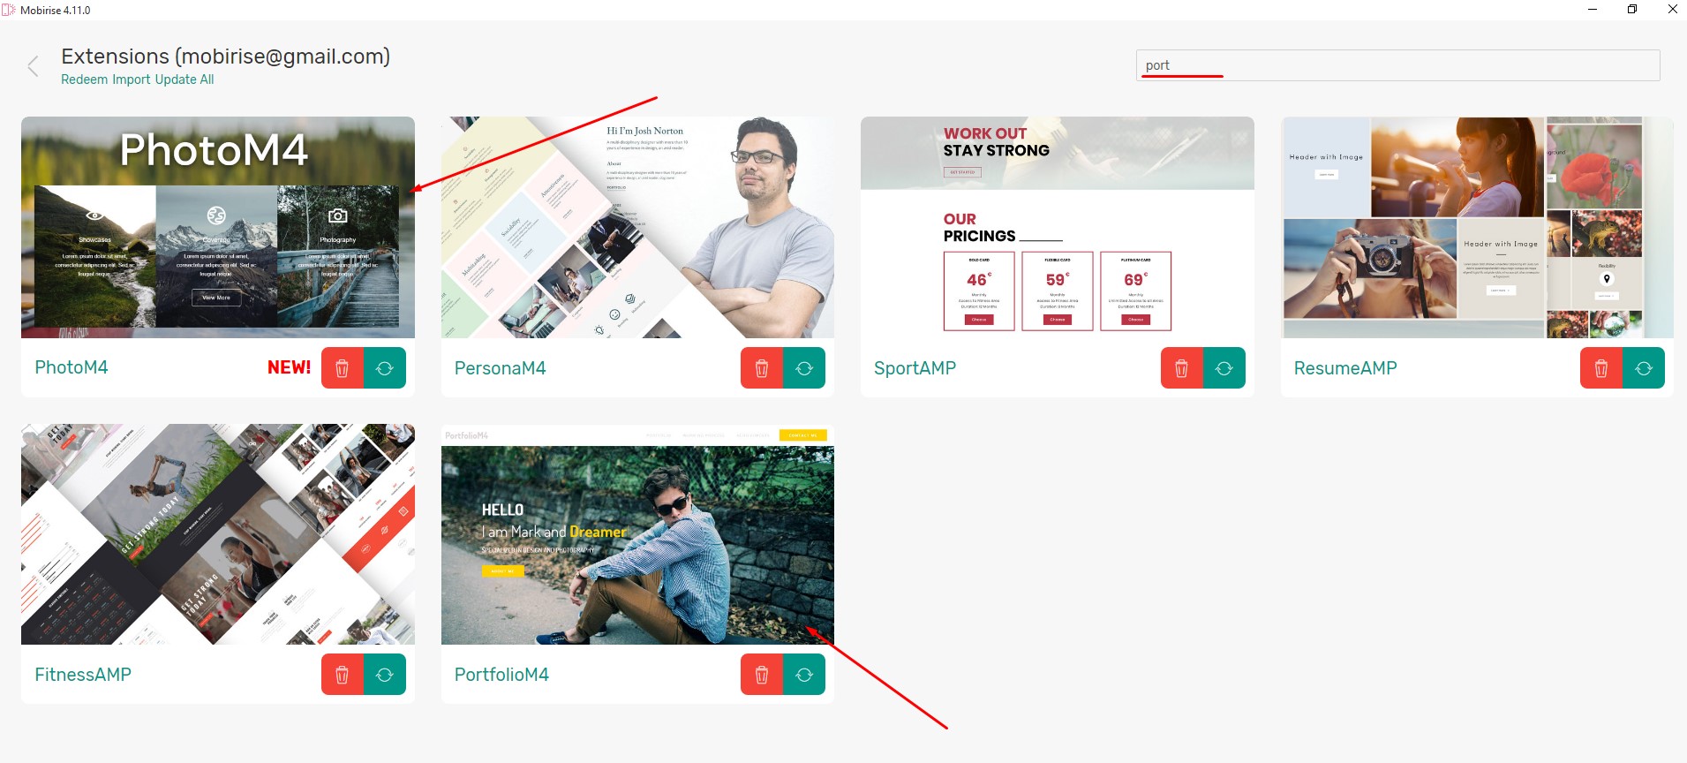
Task: Click the PhotoM4 title text
Action: [x=72, y=367]
